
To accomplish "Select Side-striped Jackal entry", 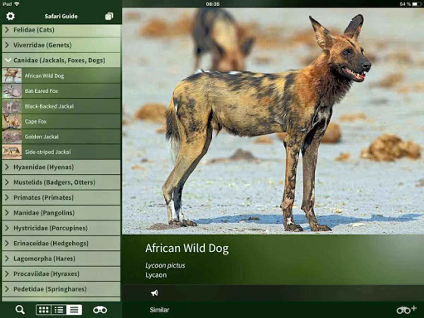I will tap(61, 152).
